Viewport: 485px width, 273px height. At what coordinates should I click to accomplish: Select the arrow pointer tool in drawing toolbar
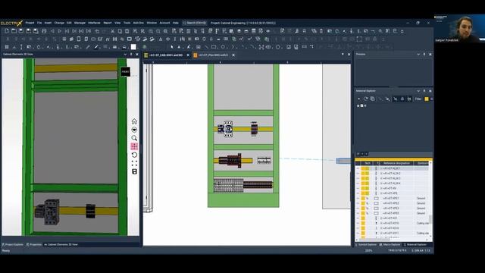point(172,47)
